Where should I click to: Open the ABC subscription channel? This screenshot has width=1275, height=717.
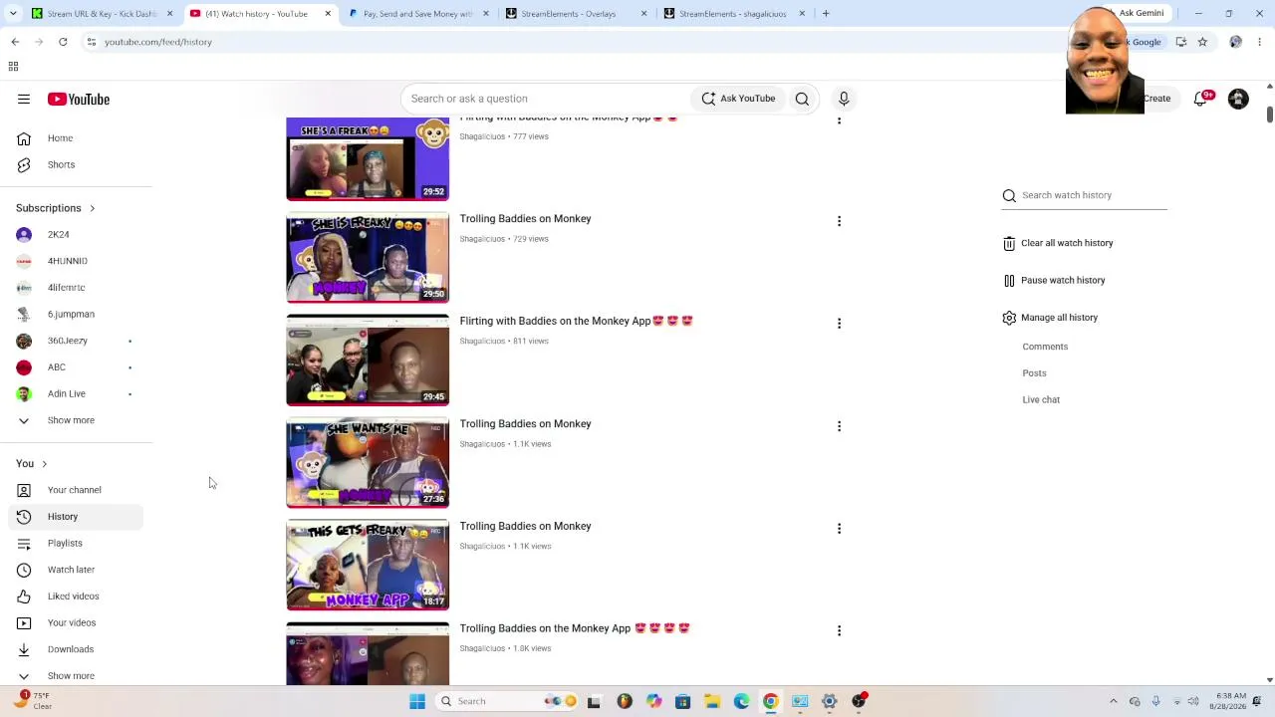tap(76, 367)
